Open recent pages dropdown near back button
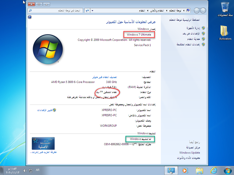The height and width of the screenshot is (175, 234). [192, 11]
